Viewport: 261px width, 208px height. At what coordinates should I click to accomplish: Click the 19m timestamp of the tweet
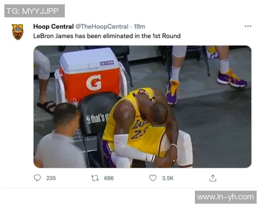(140, 26)
